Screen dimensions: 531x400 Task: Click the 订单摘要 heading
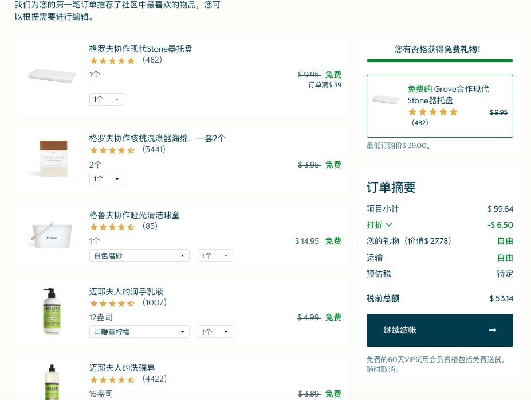click(x=391, y=187)
